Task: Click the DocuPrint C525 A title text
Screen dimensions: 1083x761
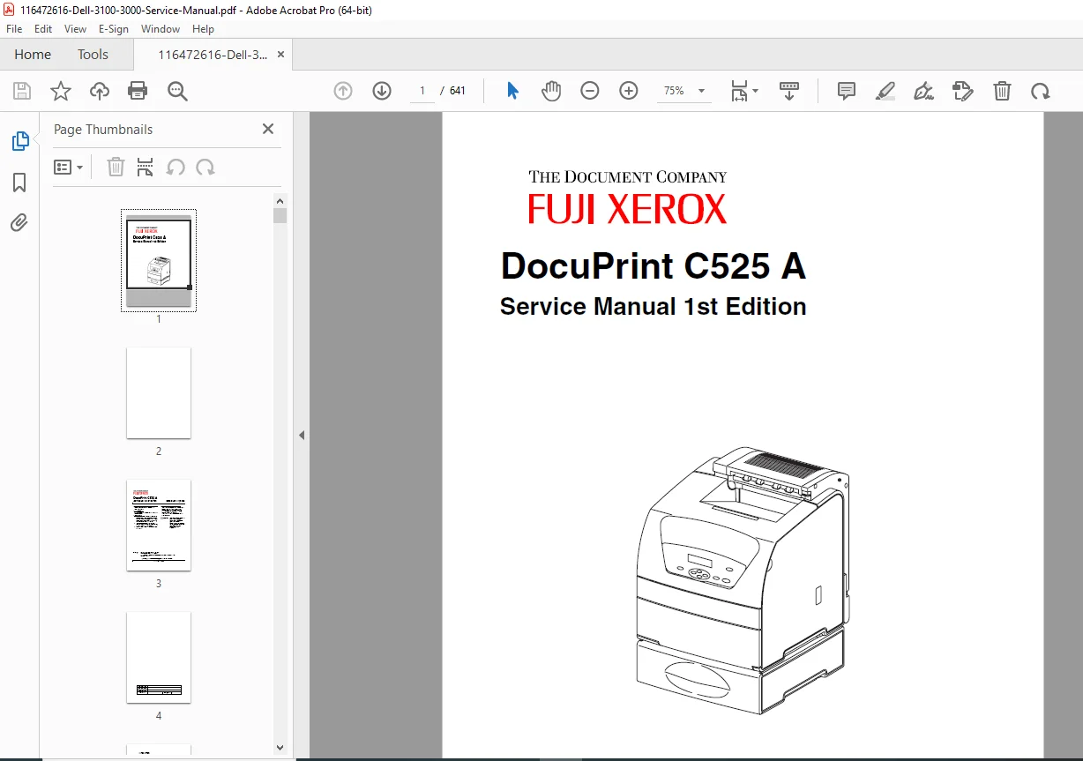Action: 654,266
